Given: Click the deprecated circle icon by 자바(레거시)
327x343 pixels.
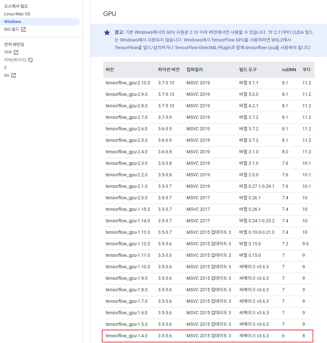Looking at the screenshot, I should pyautogui.click(x=30, y=60).
